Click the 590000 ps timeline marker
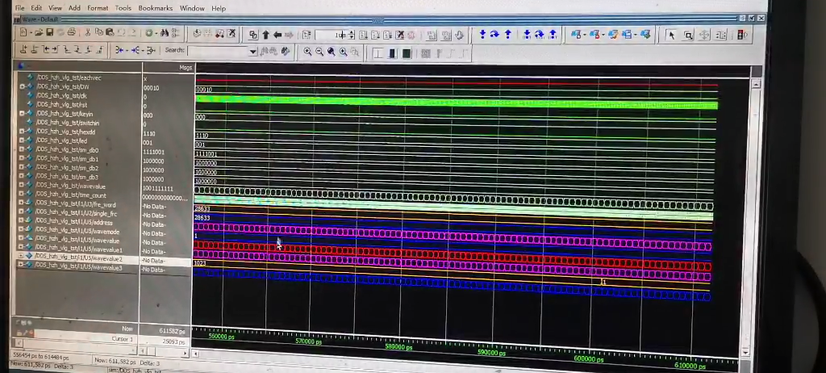The height and width of the screenshot is (373, 826). pyautogui.click(x=491, y=353)
